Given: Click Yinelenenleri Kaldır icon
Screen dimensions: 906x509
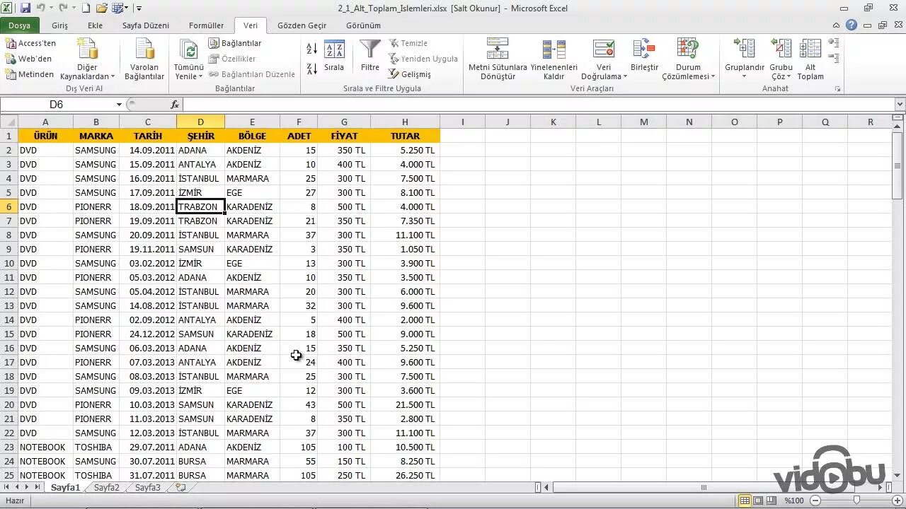Looking at the screenshot, I should (x=554, y=49).
